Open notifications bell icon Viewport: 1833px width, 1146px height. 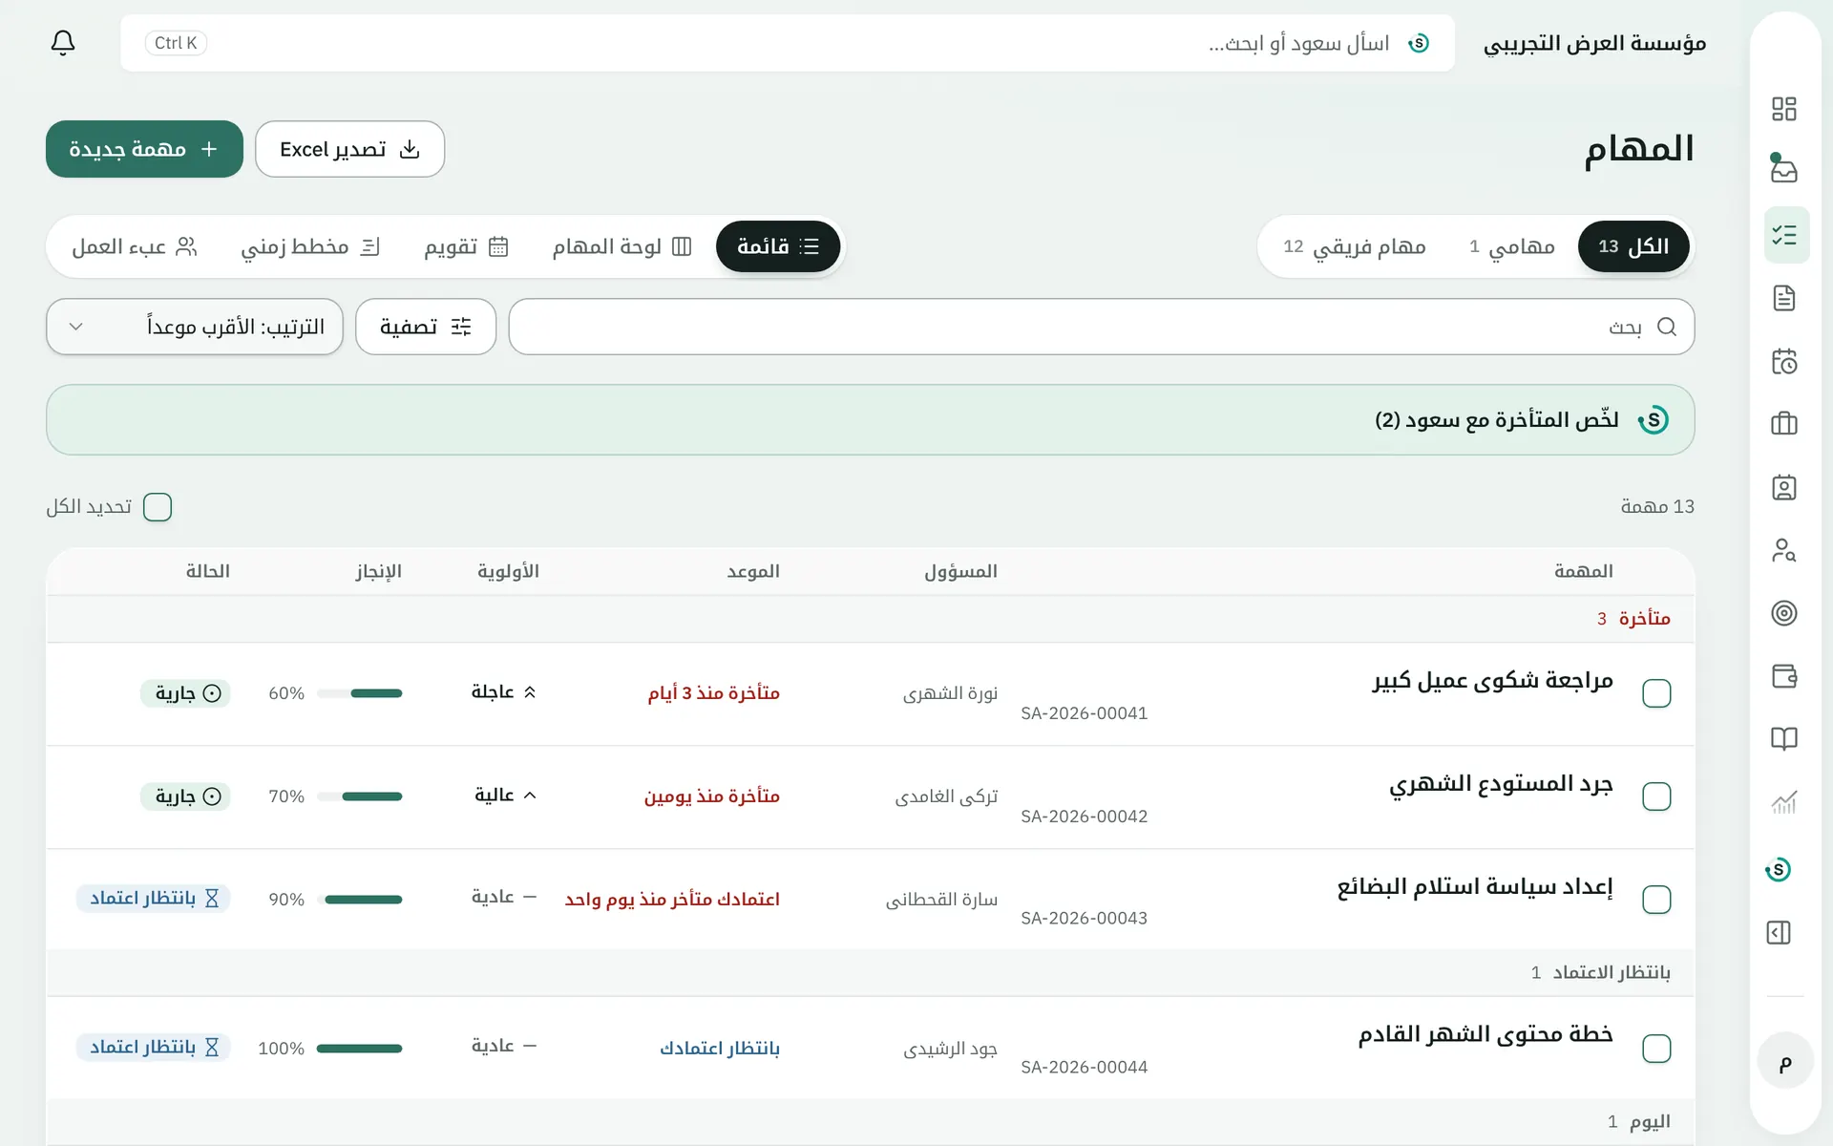click(63, 43)
